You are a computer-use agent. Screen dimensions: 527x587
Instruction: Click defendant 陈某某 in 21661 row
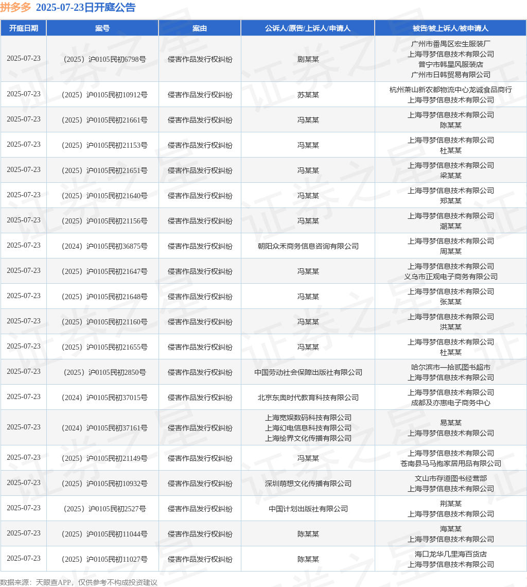451,125
